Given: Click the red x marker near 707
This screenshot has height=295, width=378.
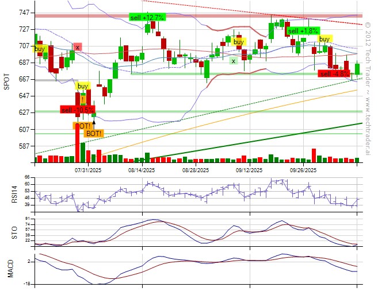Looking at the screenshot, I should pyautogui.click(x=77, y=47).
